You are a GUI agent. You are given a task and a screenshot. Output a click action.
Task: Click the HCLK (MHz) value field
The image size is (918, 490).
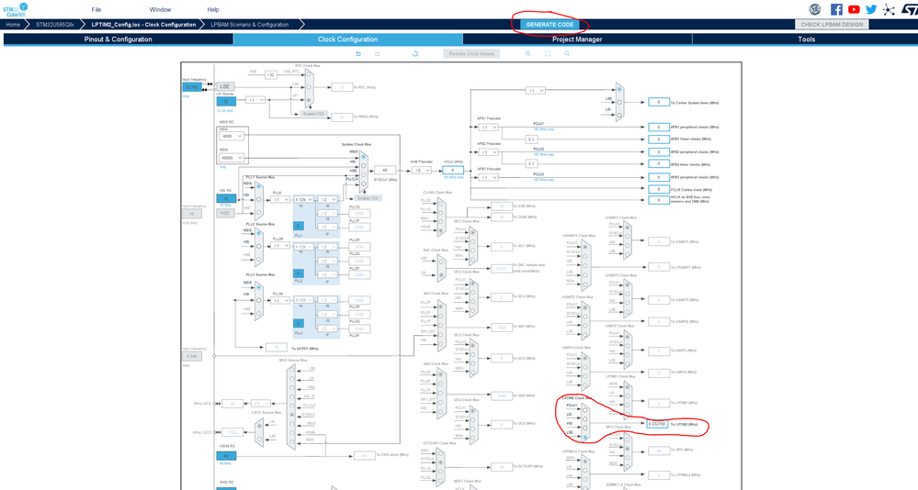[x=452, y=170]
